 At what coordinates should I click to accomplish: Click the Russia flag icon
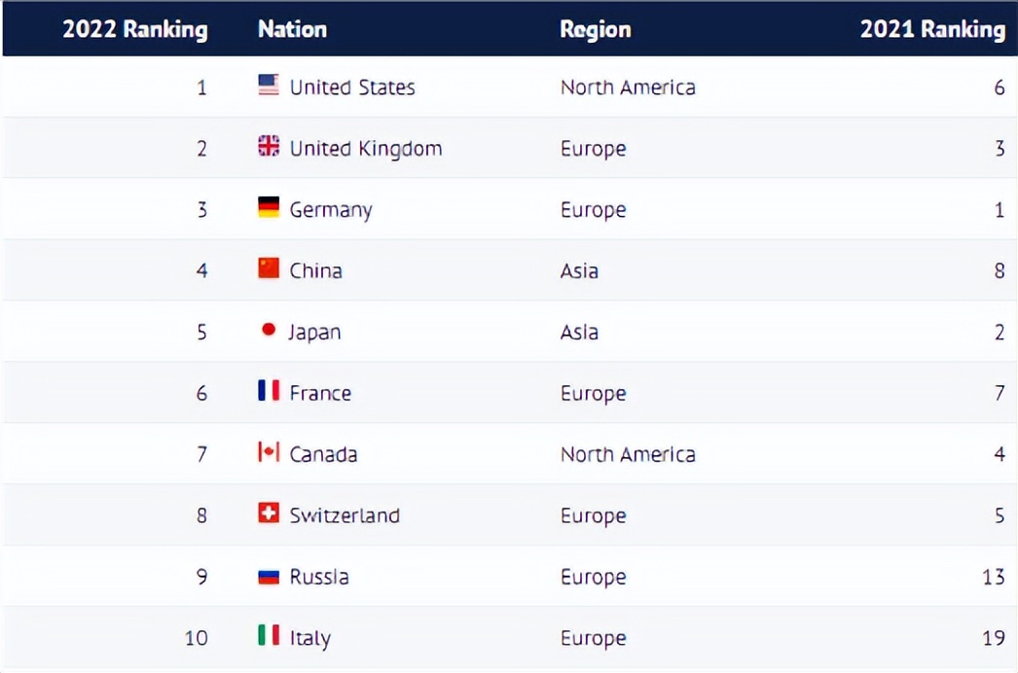(x=269, y=576)
